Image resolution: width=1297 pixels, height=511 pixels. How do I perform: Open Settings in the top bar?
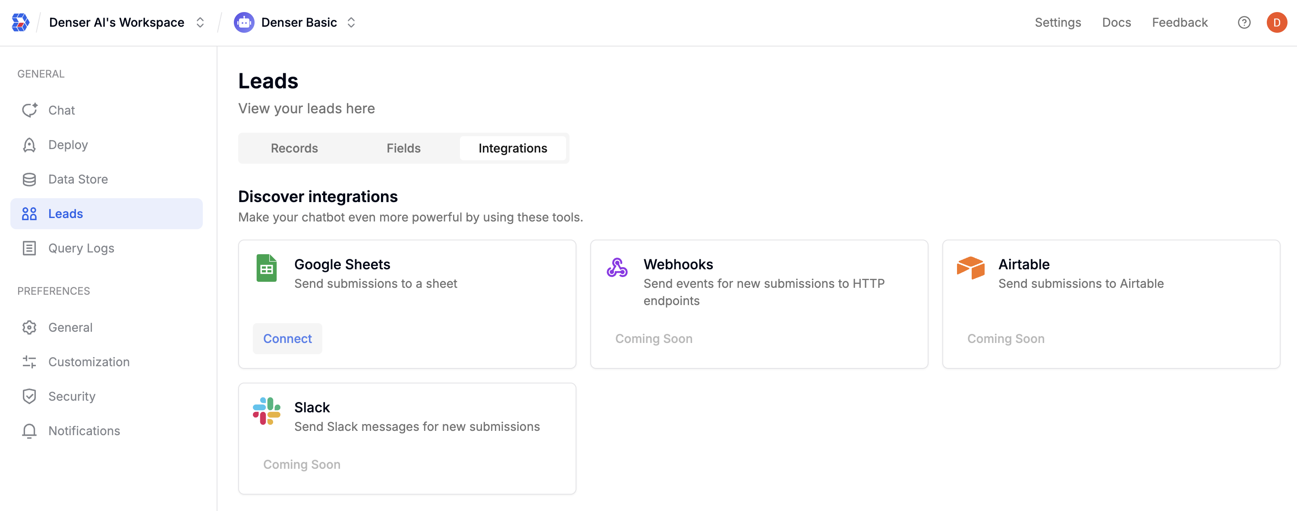click(x=1058, y=23)
